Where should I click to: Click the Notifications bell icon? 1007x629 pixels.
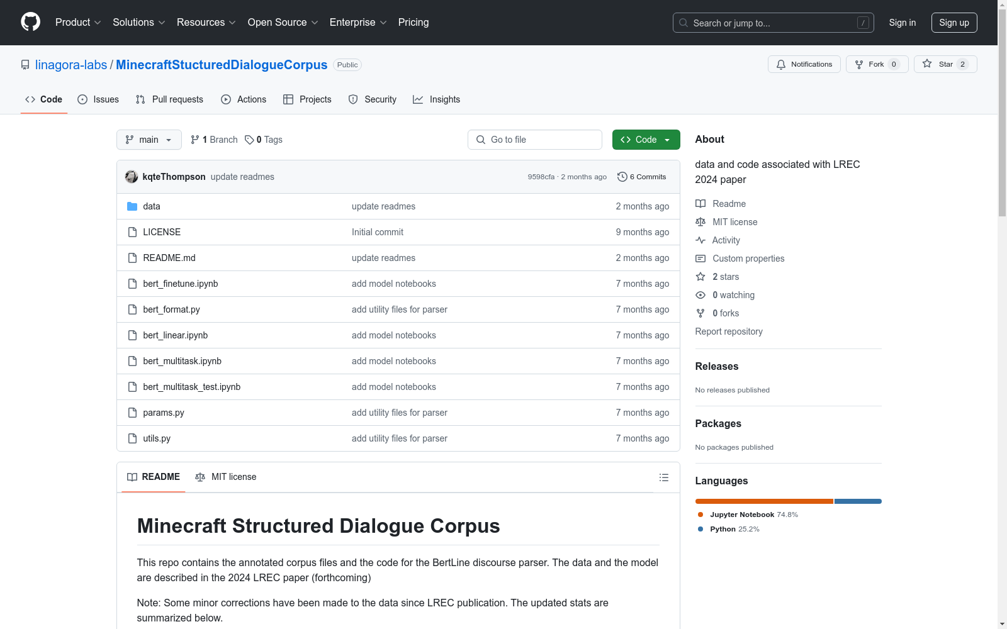[781, 64]
